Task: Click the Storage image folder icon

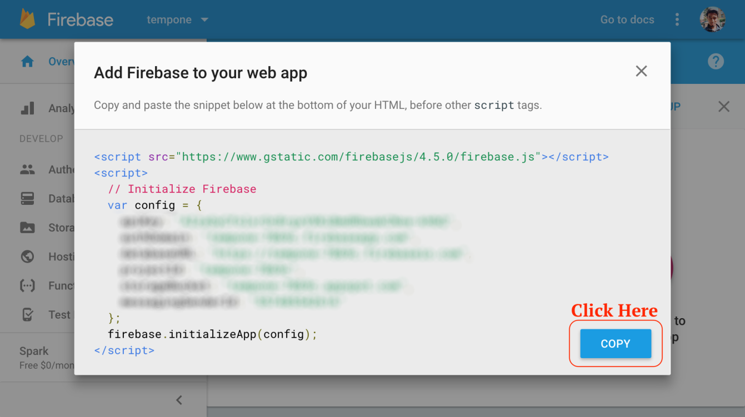Action: pyautogui.click(x=27, y=227)
